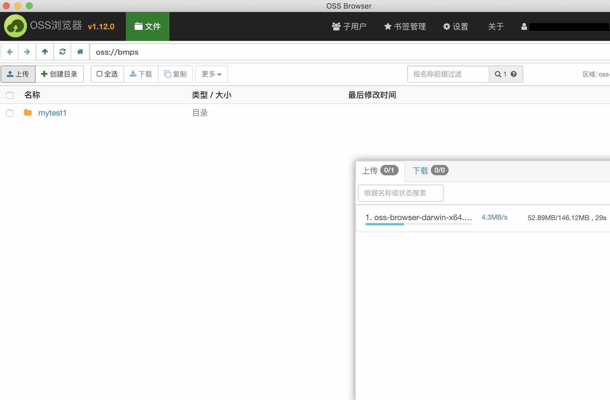Click the 目录 type cell
Viewport: 610px width, 400px height.
tap(200, 113)
